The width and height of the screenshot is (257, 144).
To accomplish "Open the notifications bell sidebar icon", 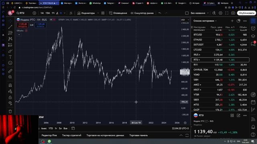I will (253, 127).
